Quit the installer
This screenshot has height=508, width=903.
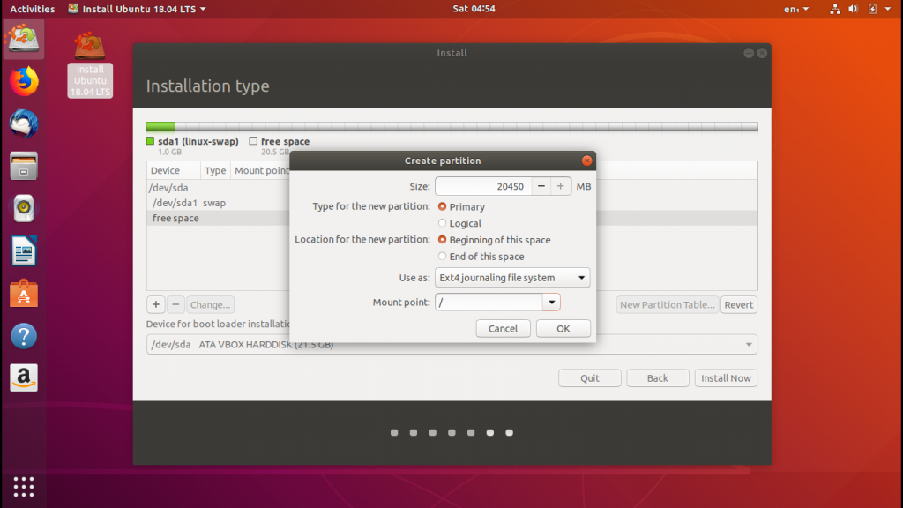(590, 377)
